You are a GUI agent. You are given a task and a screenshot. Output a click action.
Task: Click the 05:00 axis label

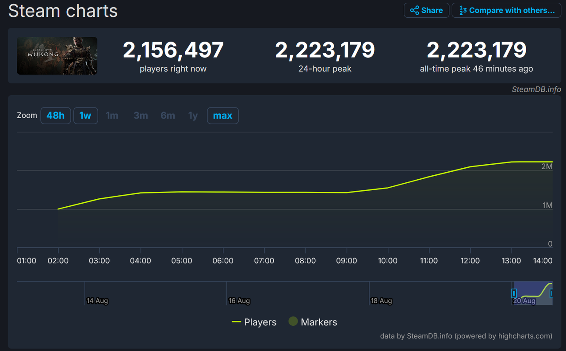[x=182, y=261]
